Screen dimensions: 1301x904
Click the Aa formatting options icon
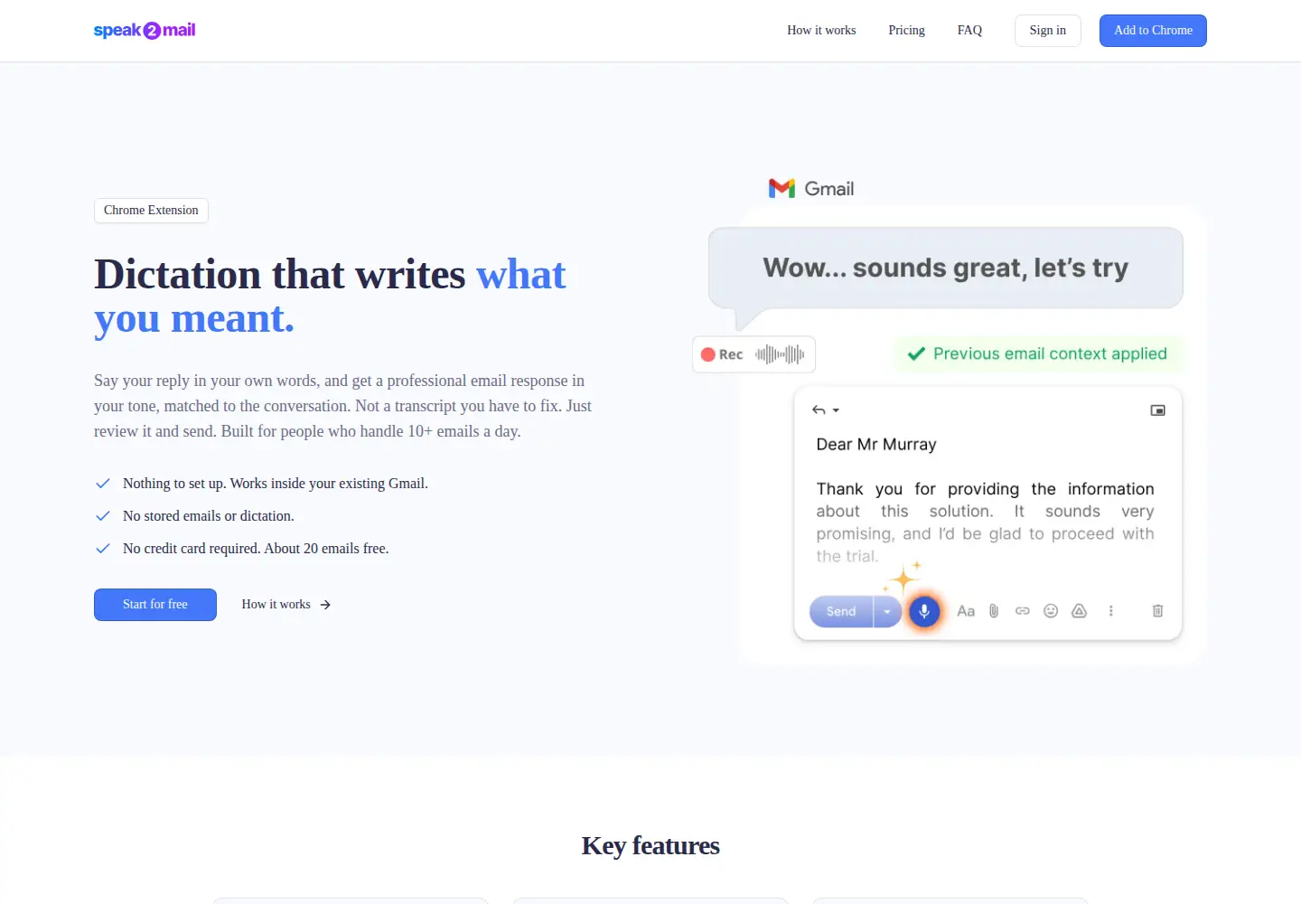pyautogui.click(x=966, y=611)
